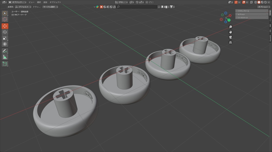The height and width of the screenshot is (152, 272).
Task: Toggle camera view with camera icon
Action: [x=230, y=37]
